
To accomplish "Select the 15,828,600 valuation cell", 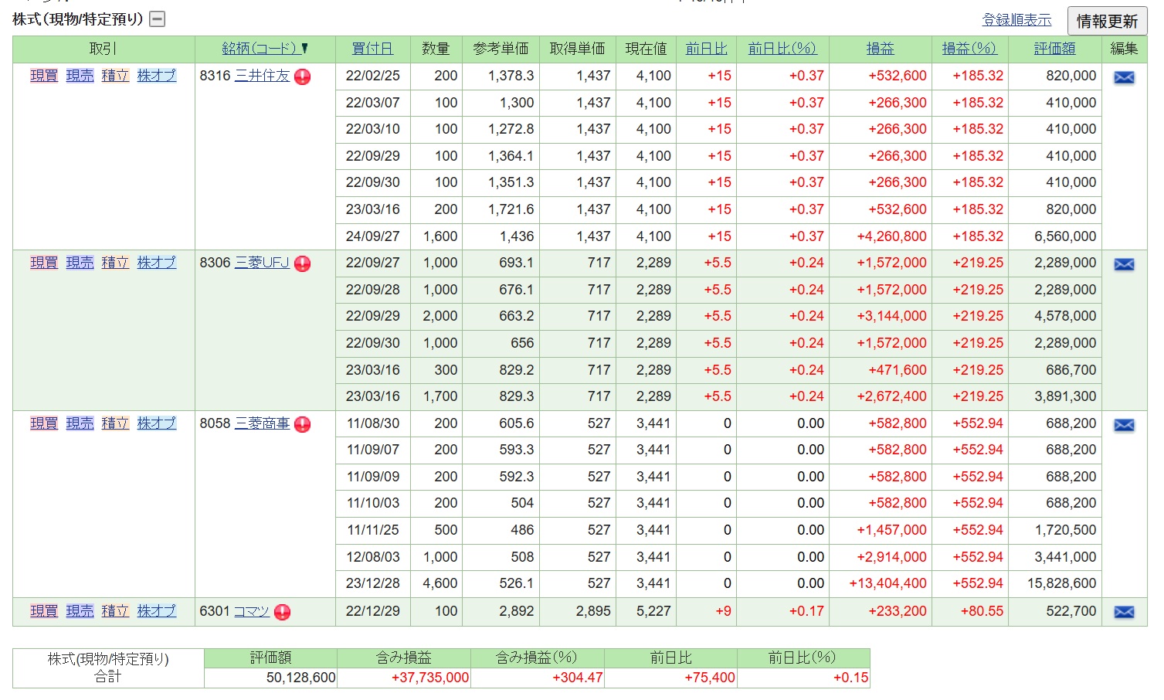I will point(1055,583).
